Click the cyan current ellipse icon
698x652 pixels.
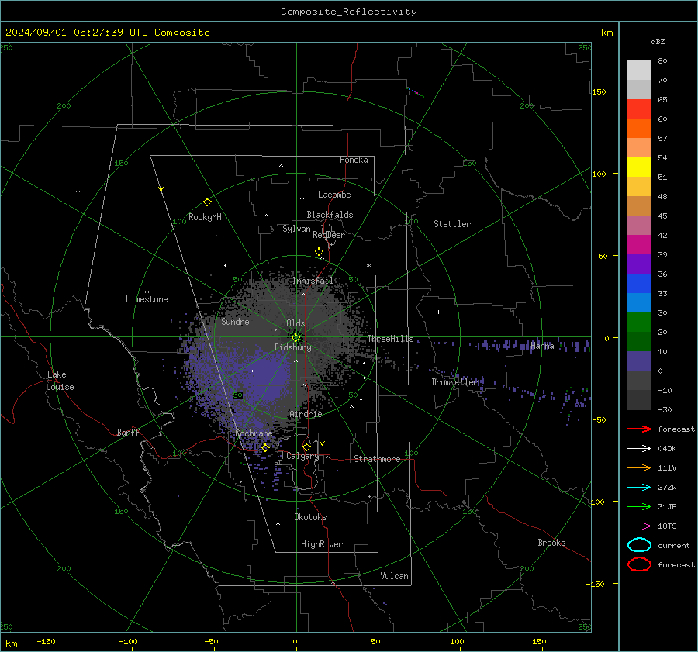coord(639,545)
